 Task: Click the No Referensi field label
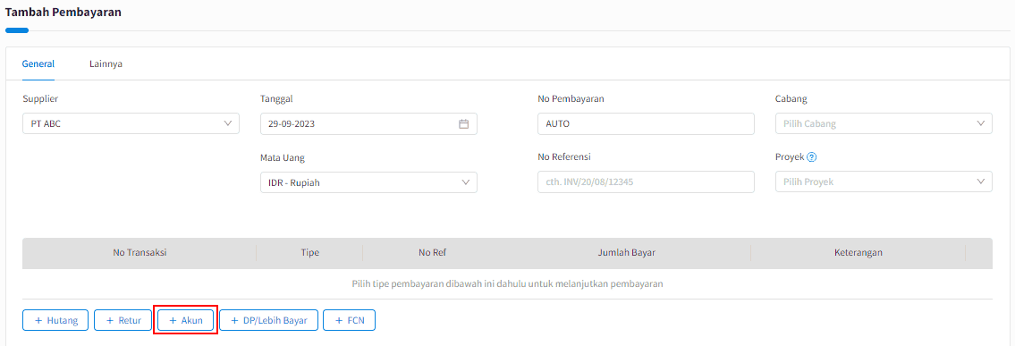[x=563, y=157]
